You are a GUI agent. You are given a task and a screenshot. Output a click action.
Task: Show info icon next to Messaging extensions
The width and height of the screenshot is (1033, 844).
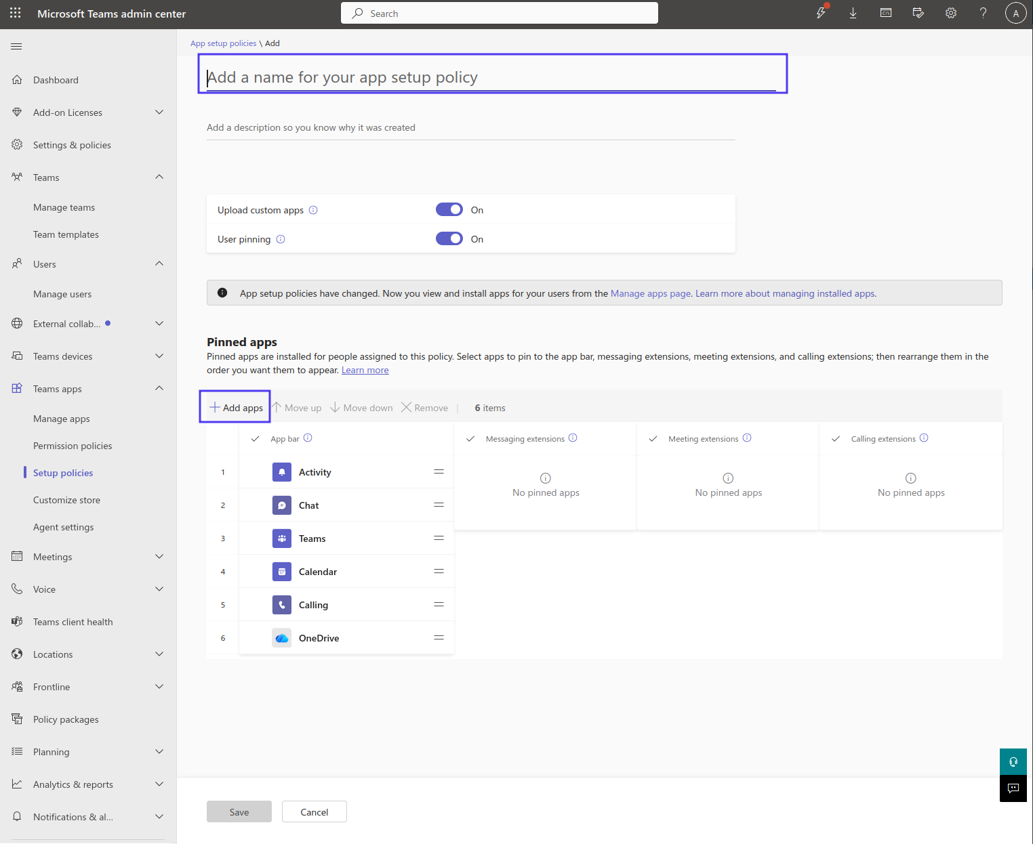pyautogui.click(x=573, y=438)
